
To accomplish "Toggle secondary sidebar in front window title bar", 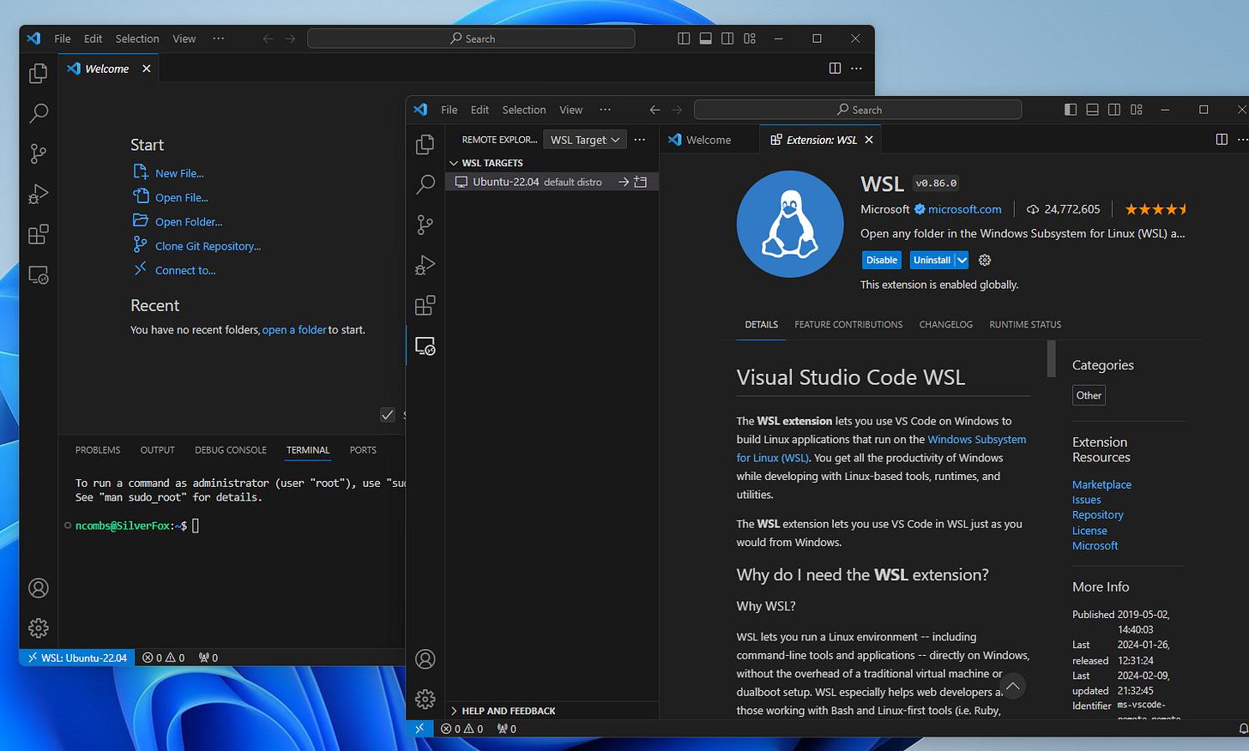I will click(1114, 110).
